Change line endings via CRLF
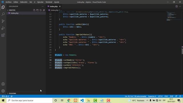The width and height of the screenshot is (183, 103). [166, 96]
